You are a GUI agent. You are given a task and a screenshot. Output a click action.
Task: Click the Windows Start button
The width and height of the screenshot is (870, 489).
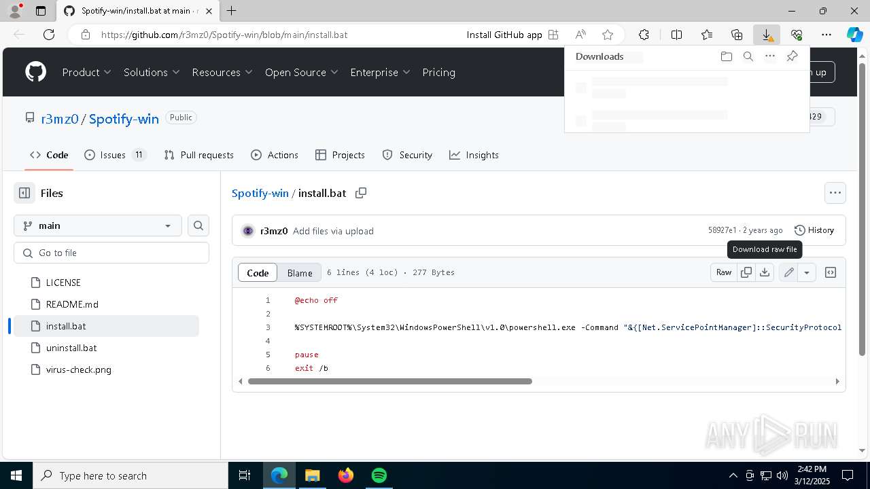(x=16, y=475)
